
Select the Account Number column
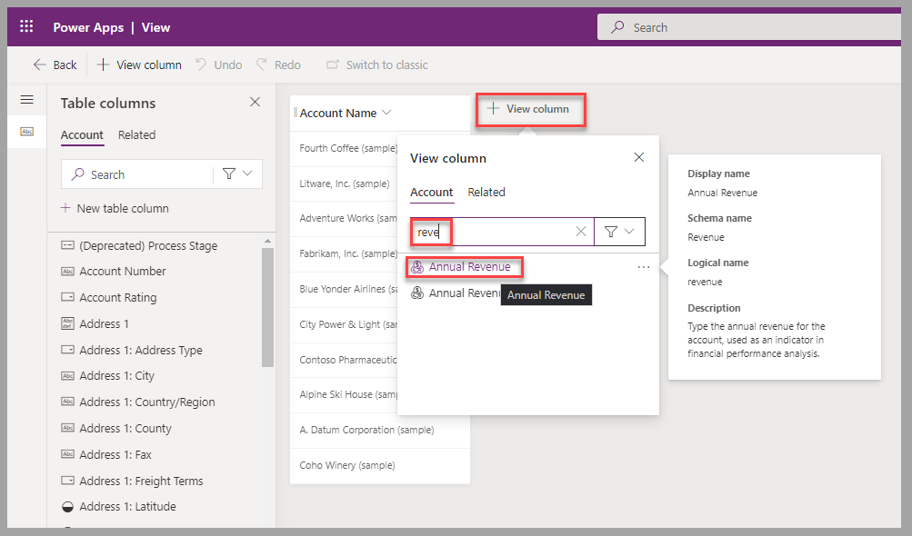click(114, 271)
